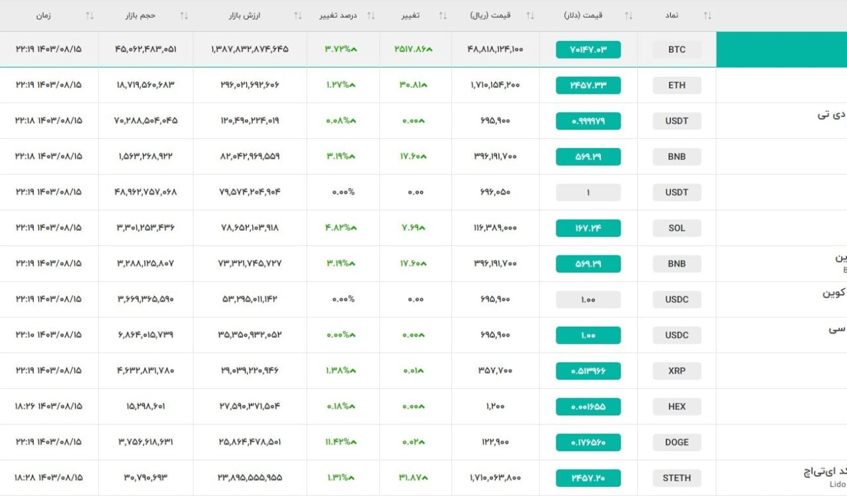Click the HEX symbol badge
Screen dimensions: 847x496
[x=677, y=407]
